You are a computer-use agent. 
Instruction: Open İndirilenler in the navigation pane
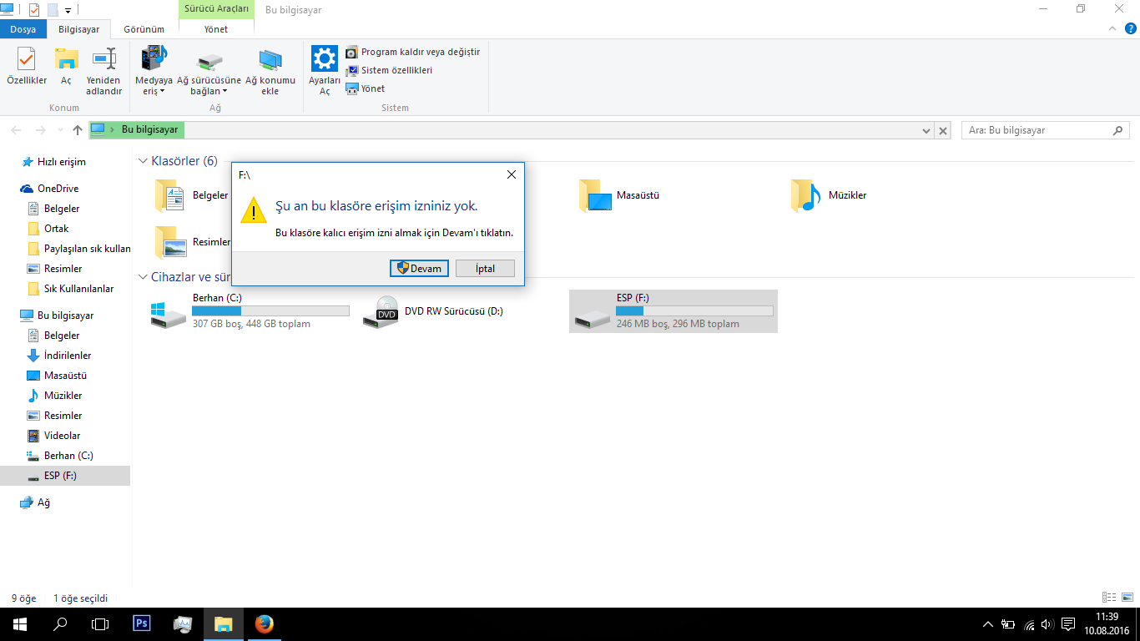click(67, 356)
